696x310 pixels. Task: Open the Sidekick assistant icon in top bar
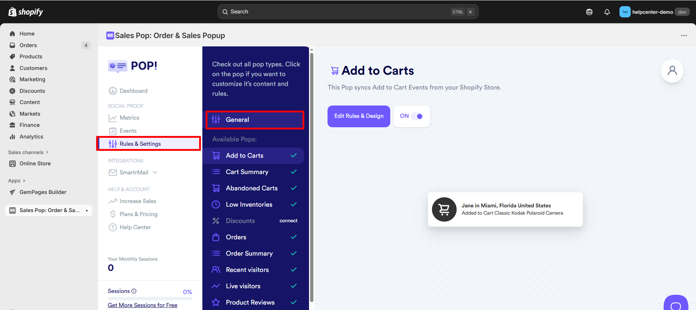tap(589, 12)
